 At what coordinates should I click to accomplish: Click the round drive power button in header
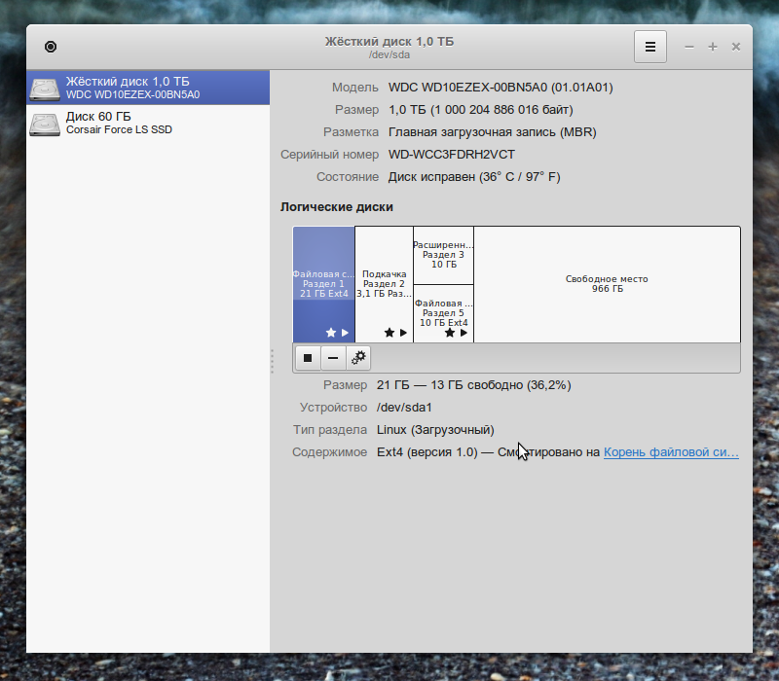(x=51, y=46)
